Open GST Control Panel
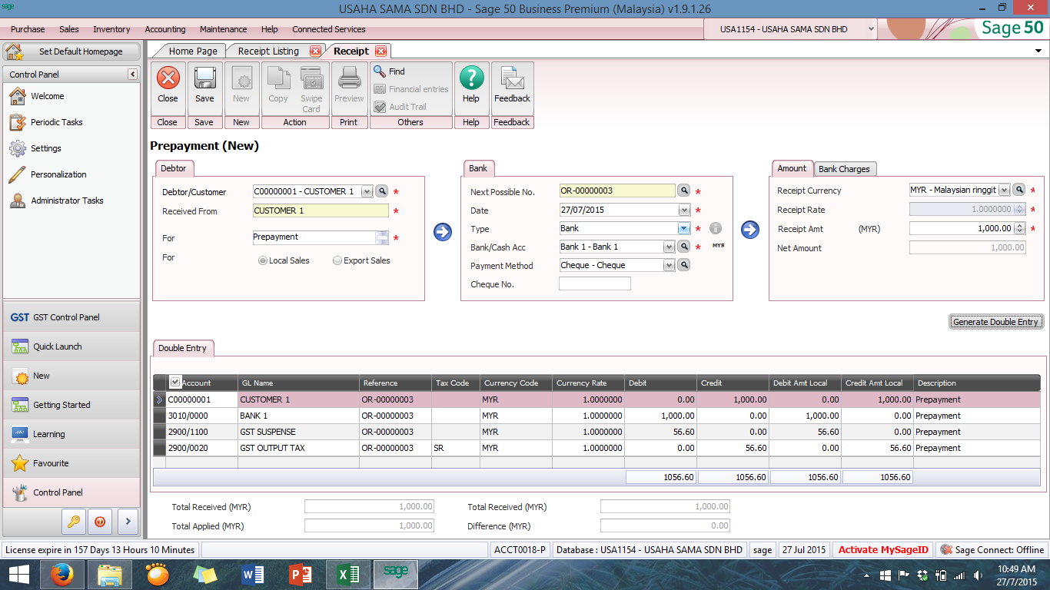 (x=72, y=317)
